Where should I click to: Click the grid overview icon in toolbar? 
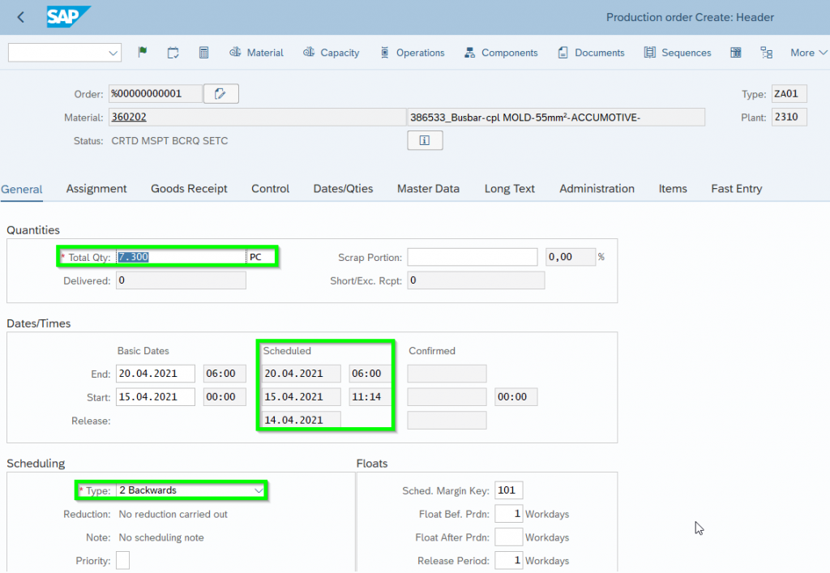point(736,53)
